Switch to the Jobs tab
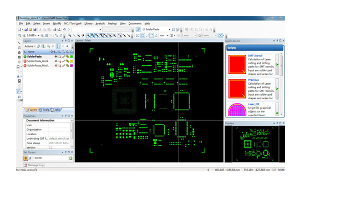The image size is (355, 205). pyautogui.click(x=55, y=110)
